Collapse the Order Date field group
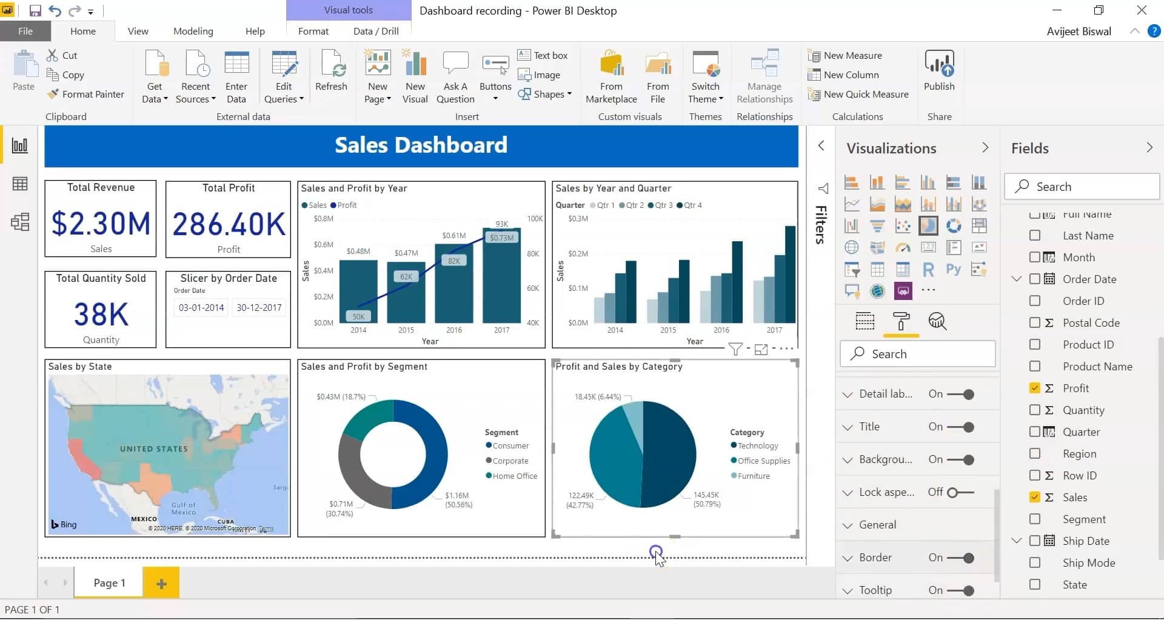Viewport: 1164px width, 620px height. coord(1015,279)
